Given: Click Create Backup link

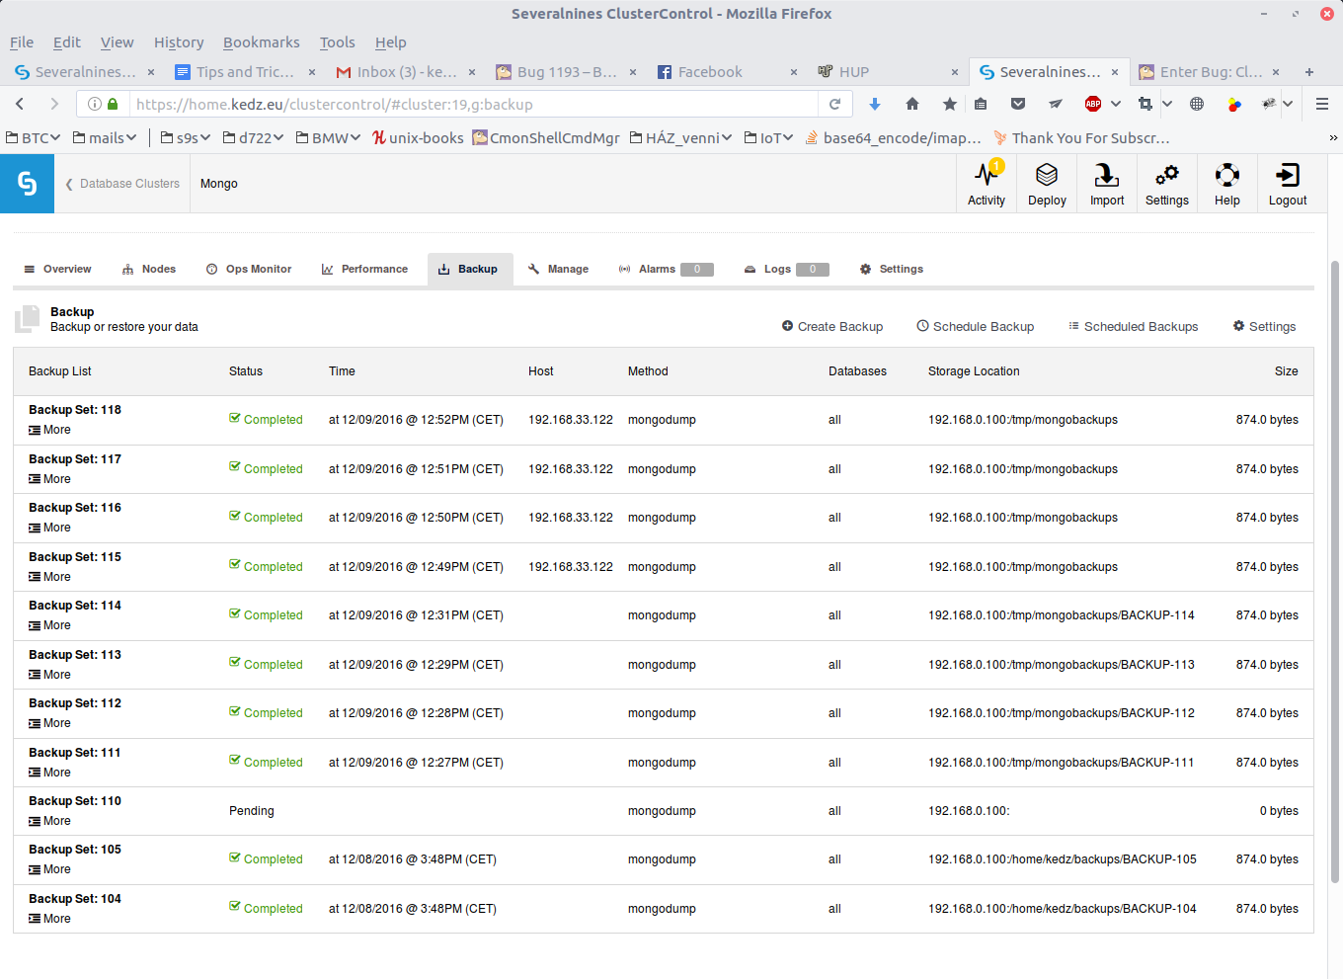Looking at the screenshot, I should pyautogui.click(x=832, y=327).
